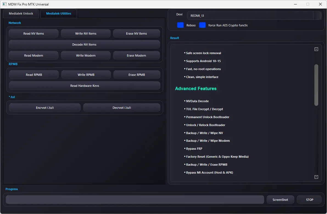
Task: Click the Read NV Items button
Action: click(x=33, y=34)
